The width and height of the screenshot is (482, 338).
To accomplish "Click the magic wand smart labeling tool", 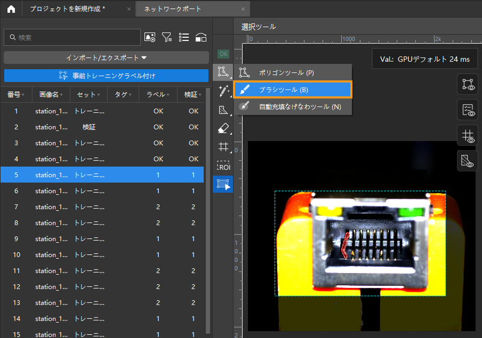I will pyautogui.click(x=223, y=92).
